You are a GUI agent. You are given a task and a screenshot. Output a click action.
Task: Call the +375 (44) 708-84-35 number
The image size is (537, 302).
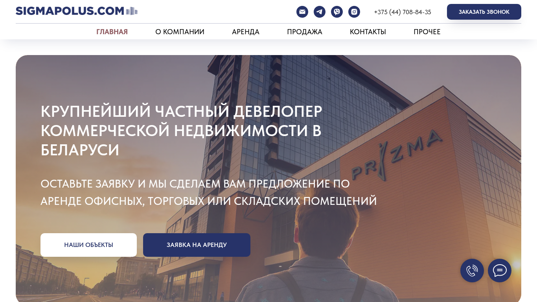[x=403, y=12]
